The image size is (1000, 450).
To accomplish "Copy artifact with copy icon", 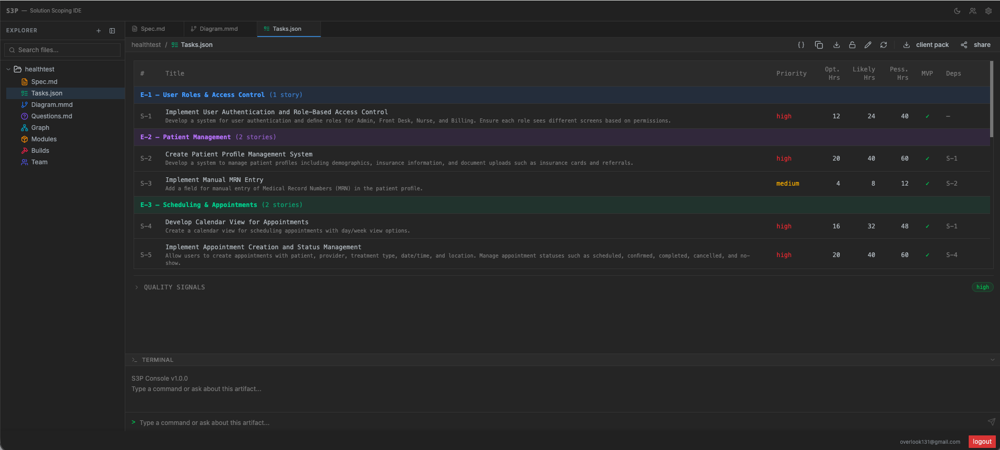I will tap(819, 45).
